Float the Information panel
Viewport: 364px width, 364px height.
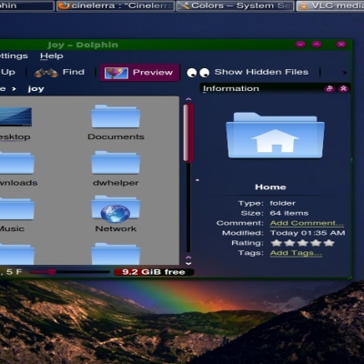tap(329, 88)
